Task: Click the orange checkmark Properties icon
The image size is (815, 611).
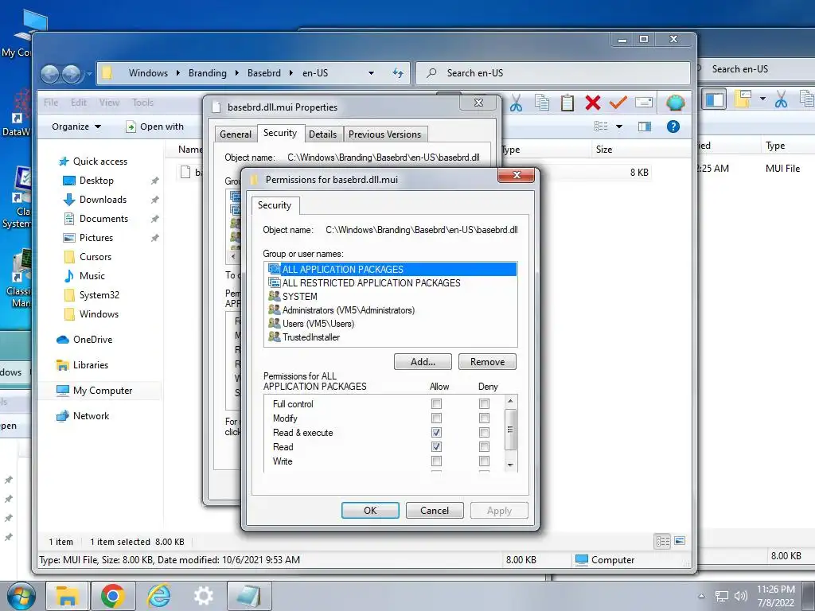Action: [618, 103]
